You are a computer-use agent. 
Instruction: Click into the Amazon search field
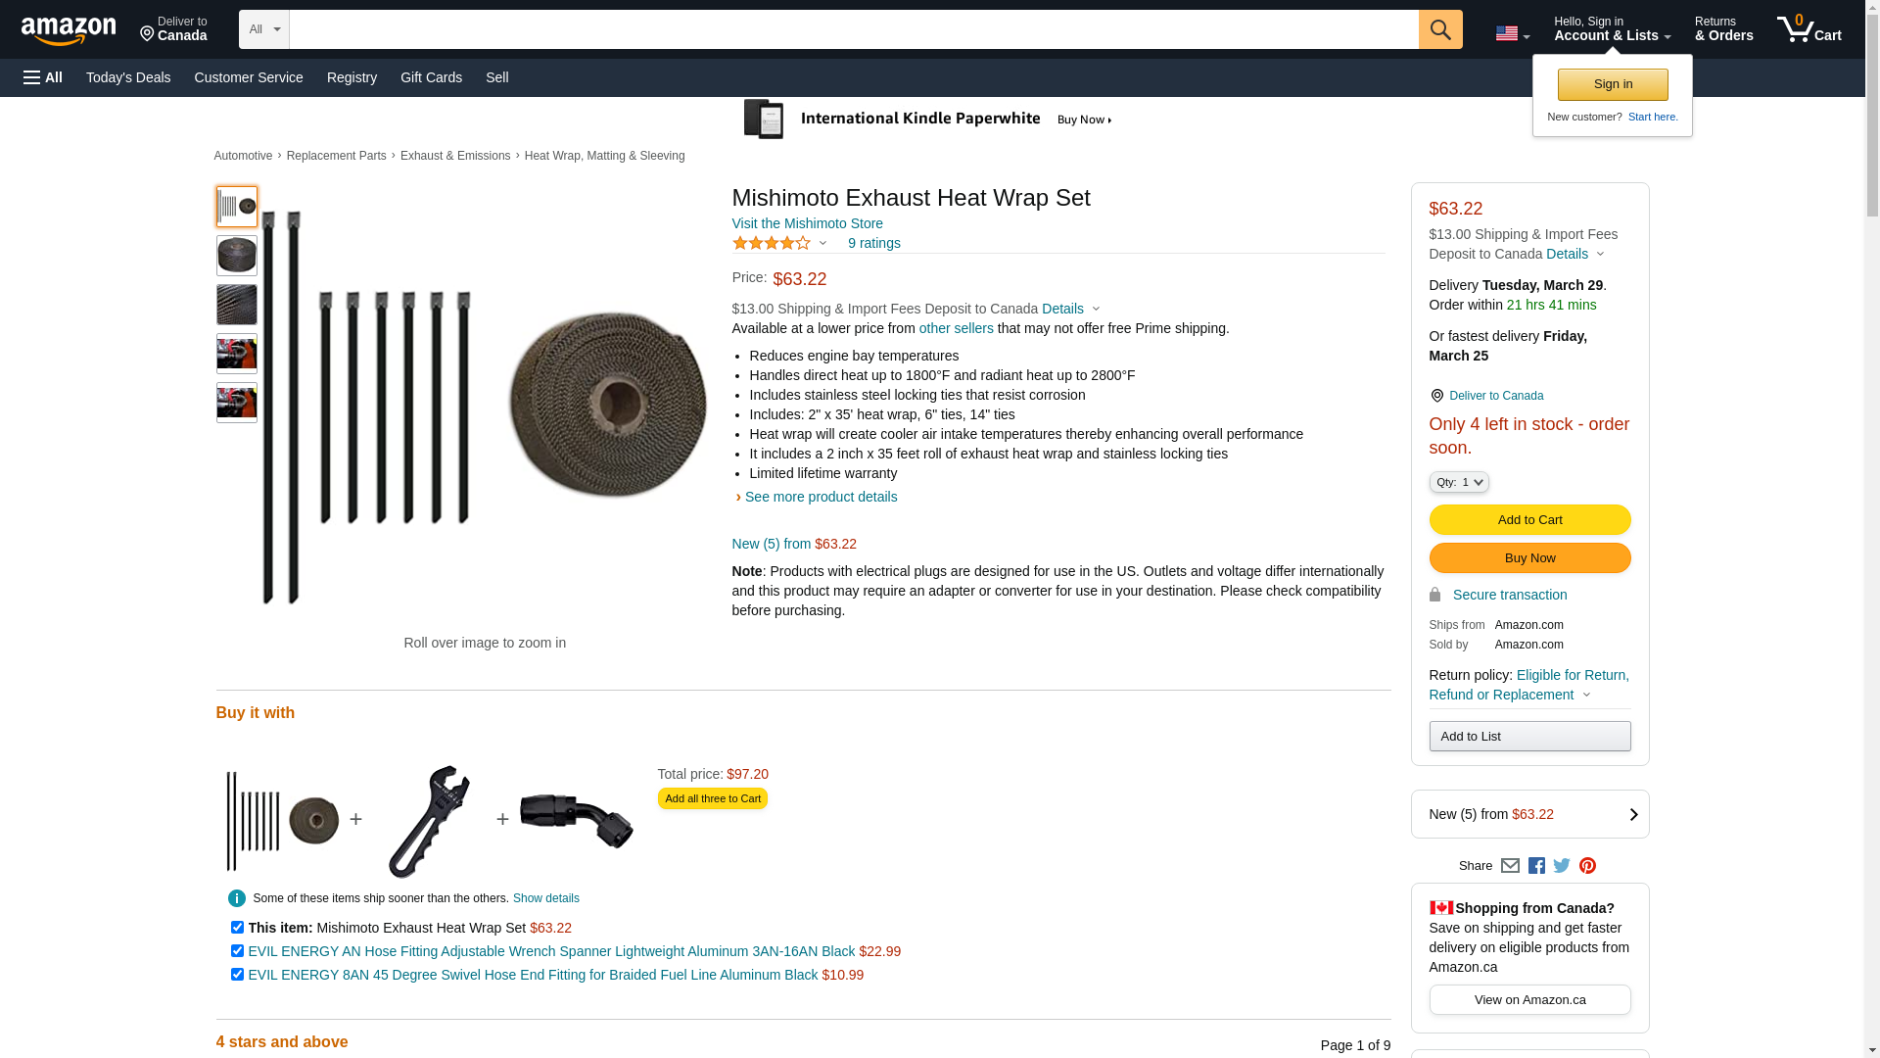pyautogui.click(x=853, y=29)
